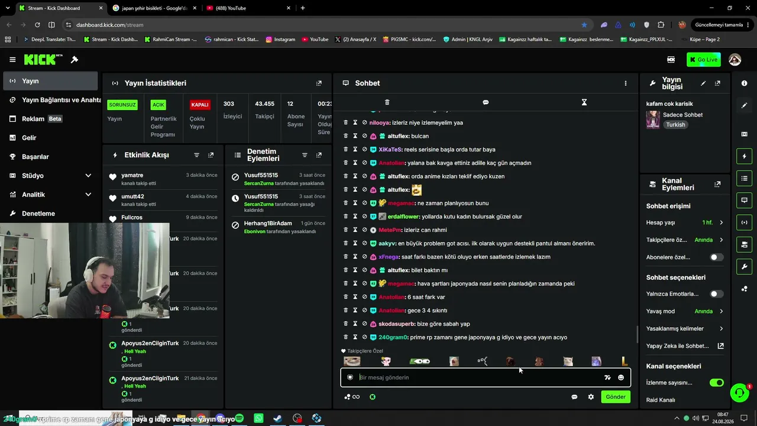This screenshot has height=426, width=757.
Task: Open Yayın Bağlantısı ve Anahtarı page
Action: tap(52, 100)
